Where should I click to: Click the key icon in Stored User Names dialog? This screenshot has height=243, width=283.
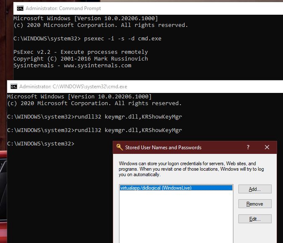tap(119, 147)
